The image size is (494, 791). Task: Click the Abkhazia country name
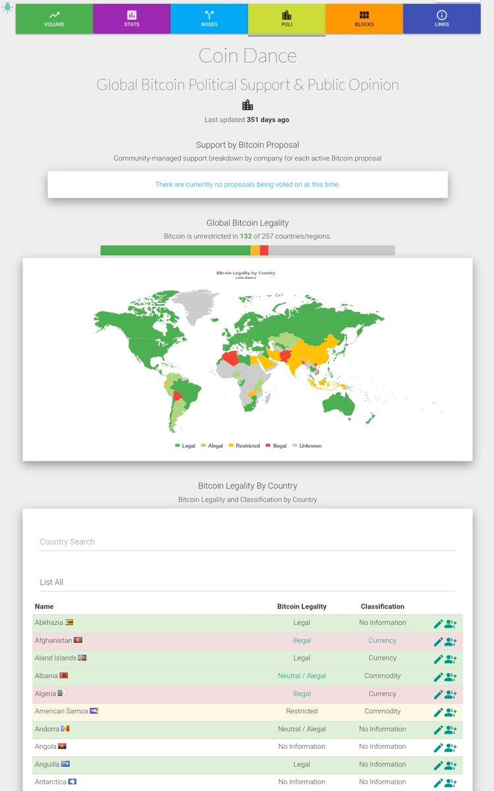[49, 623]
